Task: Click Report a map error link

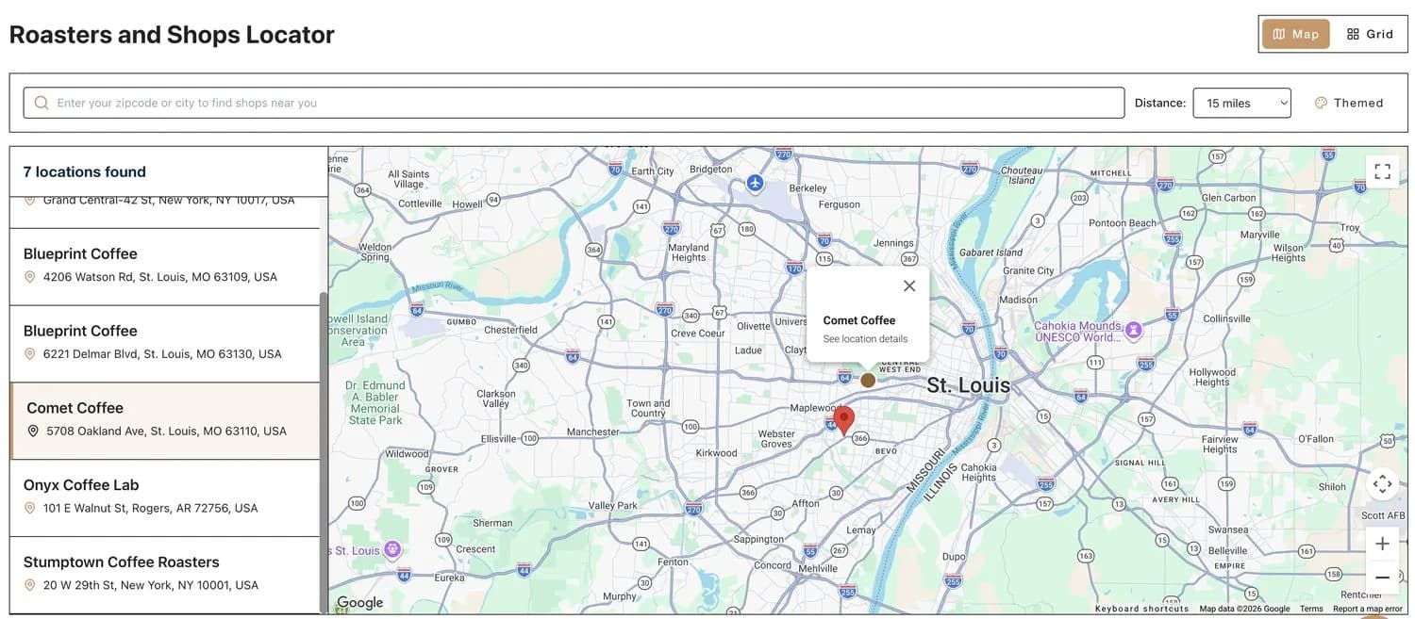Action: point(1367,609)
